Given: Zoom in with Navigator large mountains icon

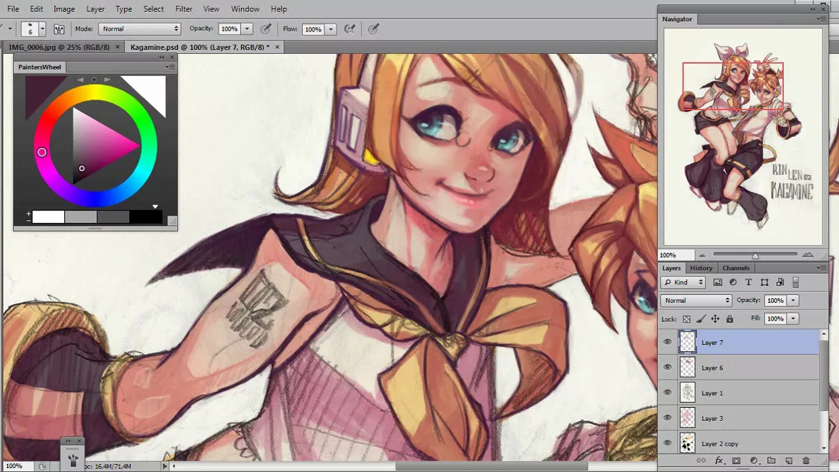Looking at the screenshot, I should [x=808, y=255].
